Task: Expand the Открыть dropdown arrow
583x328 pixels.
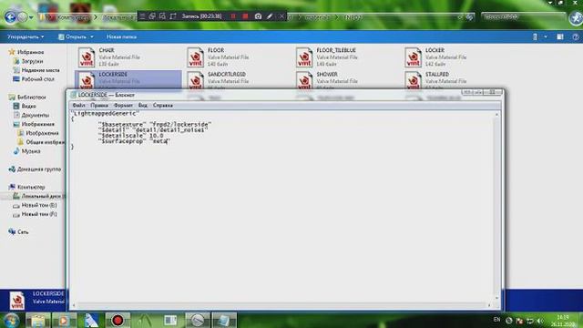Action: click(92, 36)
